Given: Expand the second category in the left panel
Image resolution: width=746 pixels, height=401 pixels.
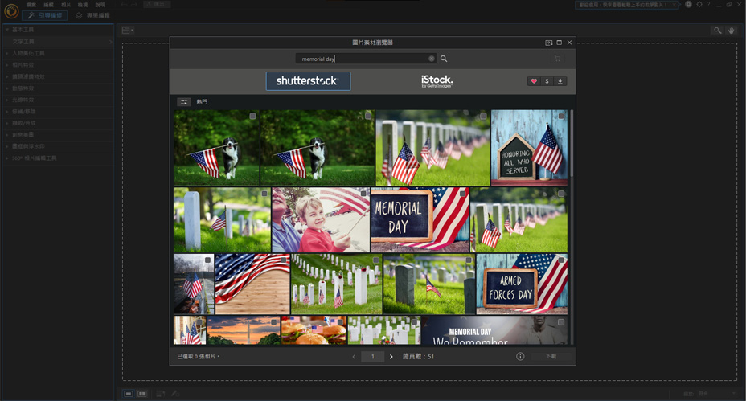Looking at the screenshot, I should pyautogui.click(x=7, y=53).
